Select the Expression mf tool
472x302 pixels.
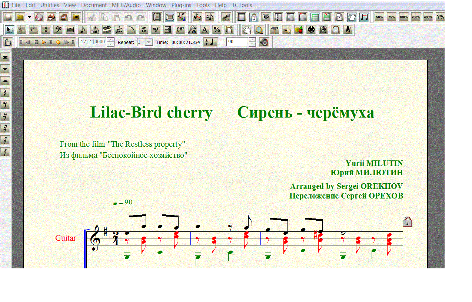click(156, 30)
